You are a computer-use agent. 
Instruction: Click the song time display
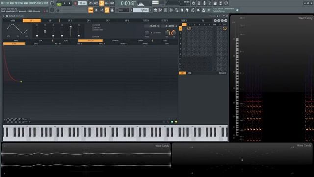[128, 3]
